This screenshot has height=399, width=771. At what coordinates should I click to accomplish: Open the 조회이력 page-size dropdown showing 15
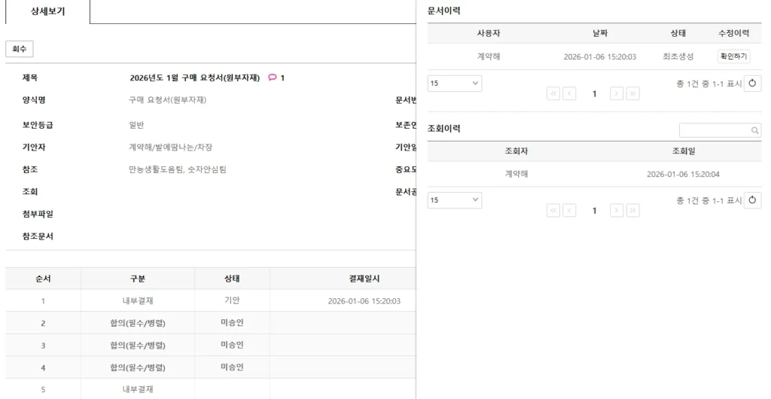coord(455,200)
